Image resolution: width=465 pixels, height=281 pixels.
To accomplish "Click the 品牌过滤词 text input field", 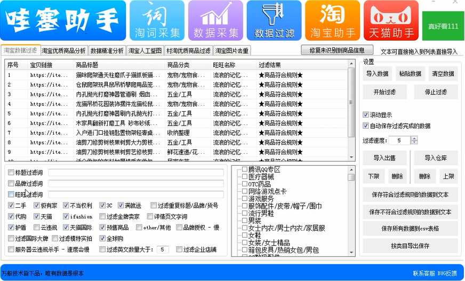I will click(x=136, y=184).
